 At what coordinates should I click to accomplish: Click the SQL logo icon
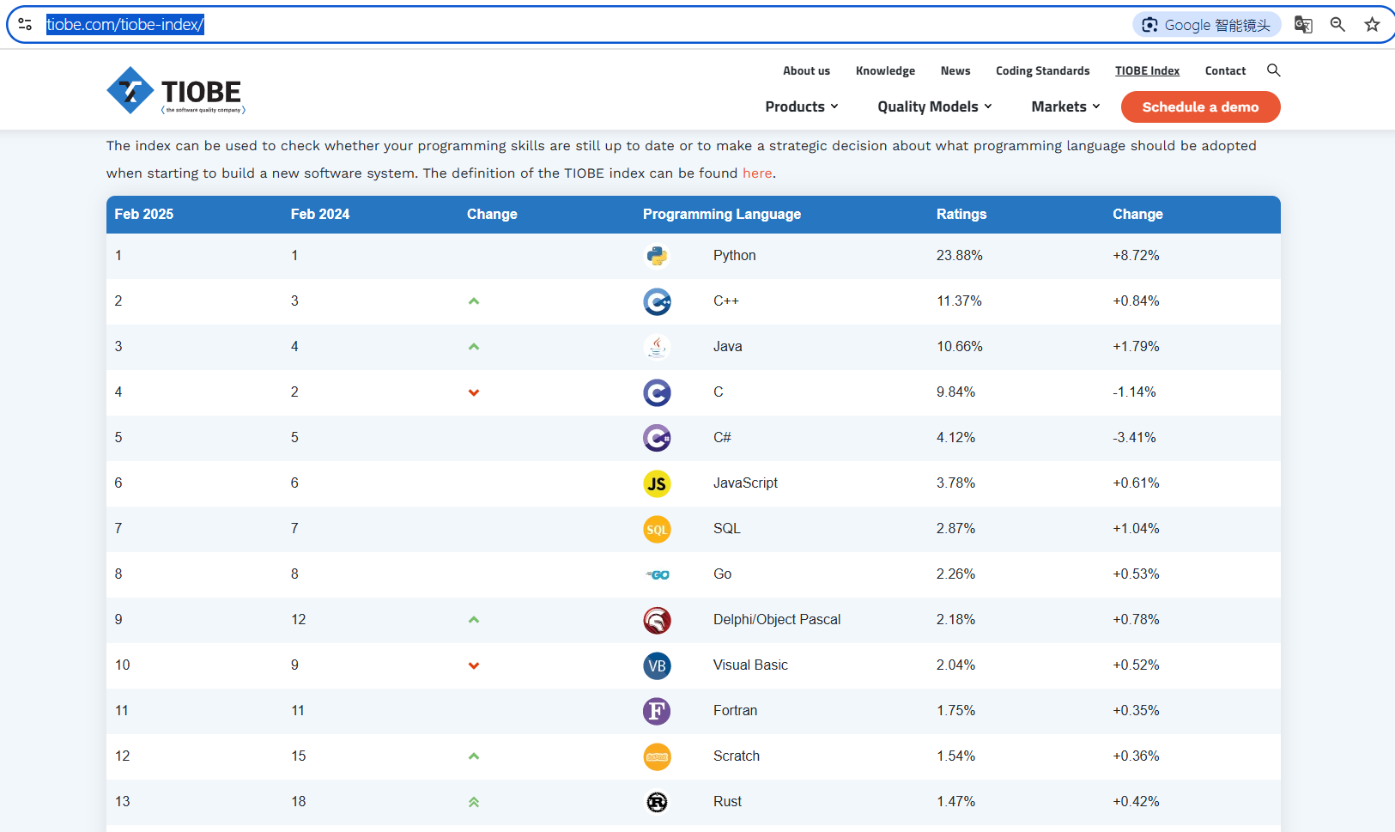pos(657,529)
